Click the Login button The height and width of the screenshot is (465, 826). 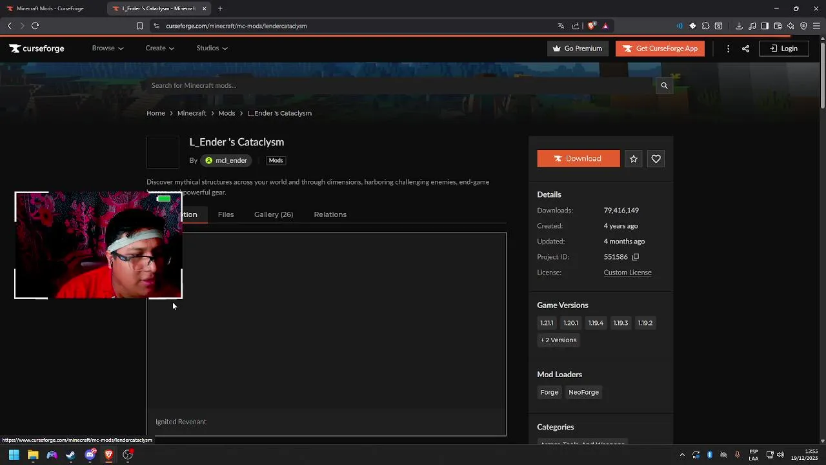[783, 48]
